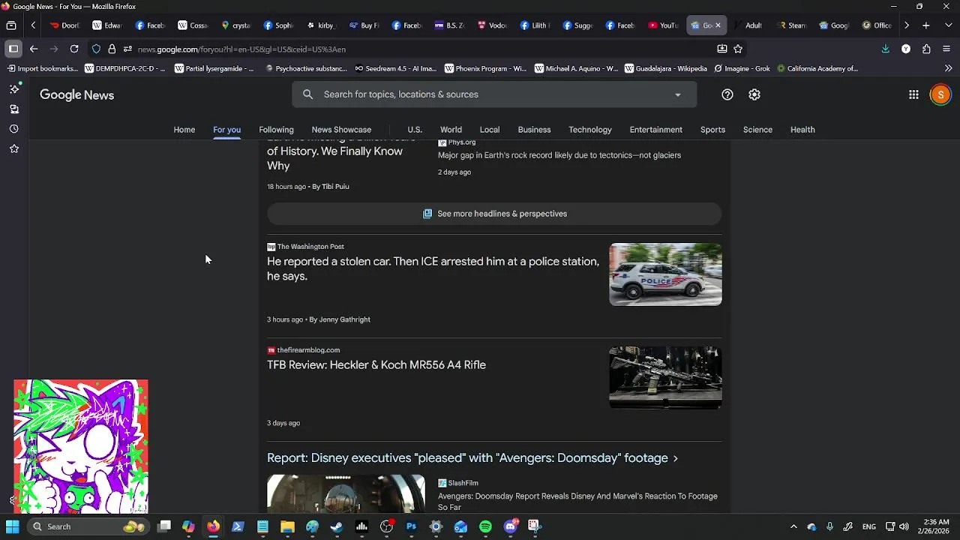960x540 pixels.
Task: Open Imagine - Grok bookmark
Action: pyautogui.click(x=742, y=68)
